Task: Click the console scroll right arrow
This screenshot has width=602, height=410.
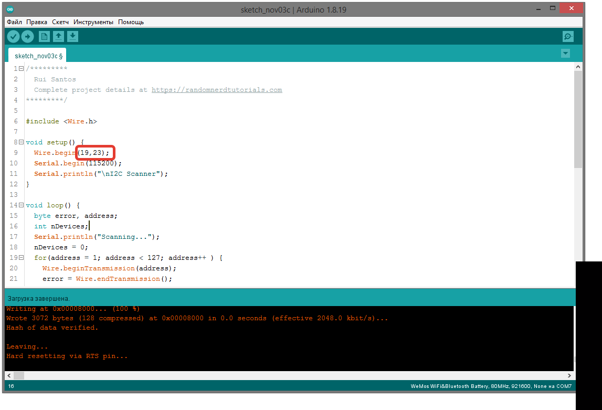Action: [569, 375]
